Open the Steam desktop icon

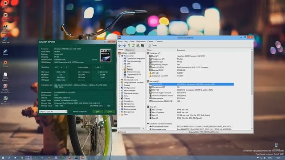point(5,52)
